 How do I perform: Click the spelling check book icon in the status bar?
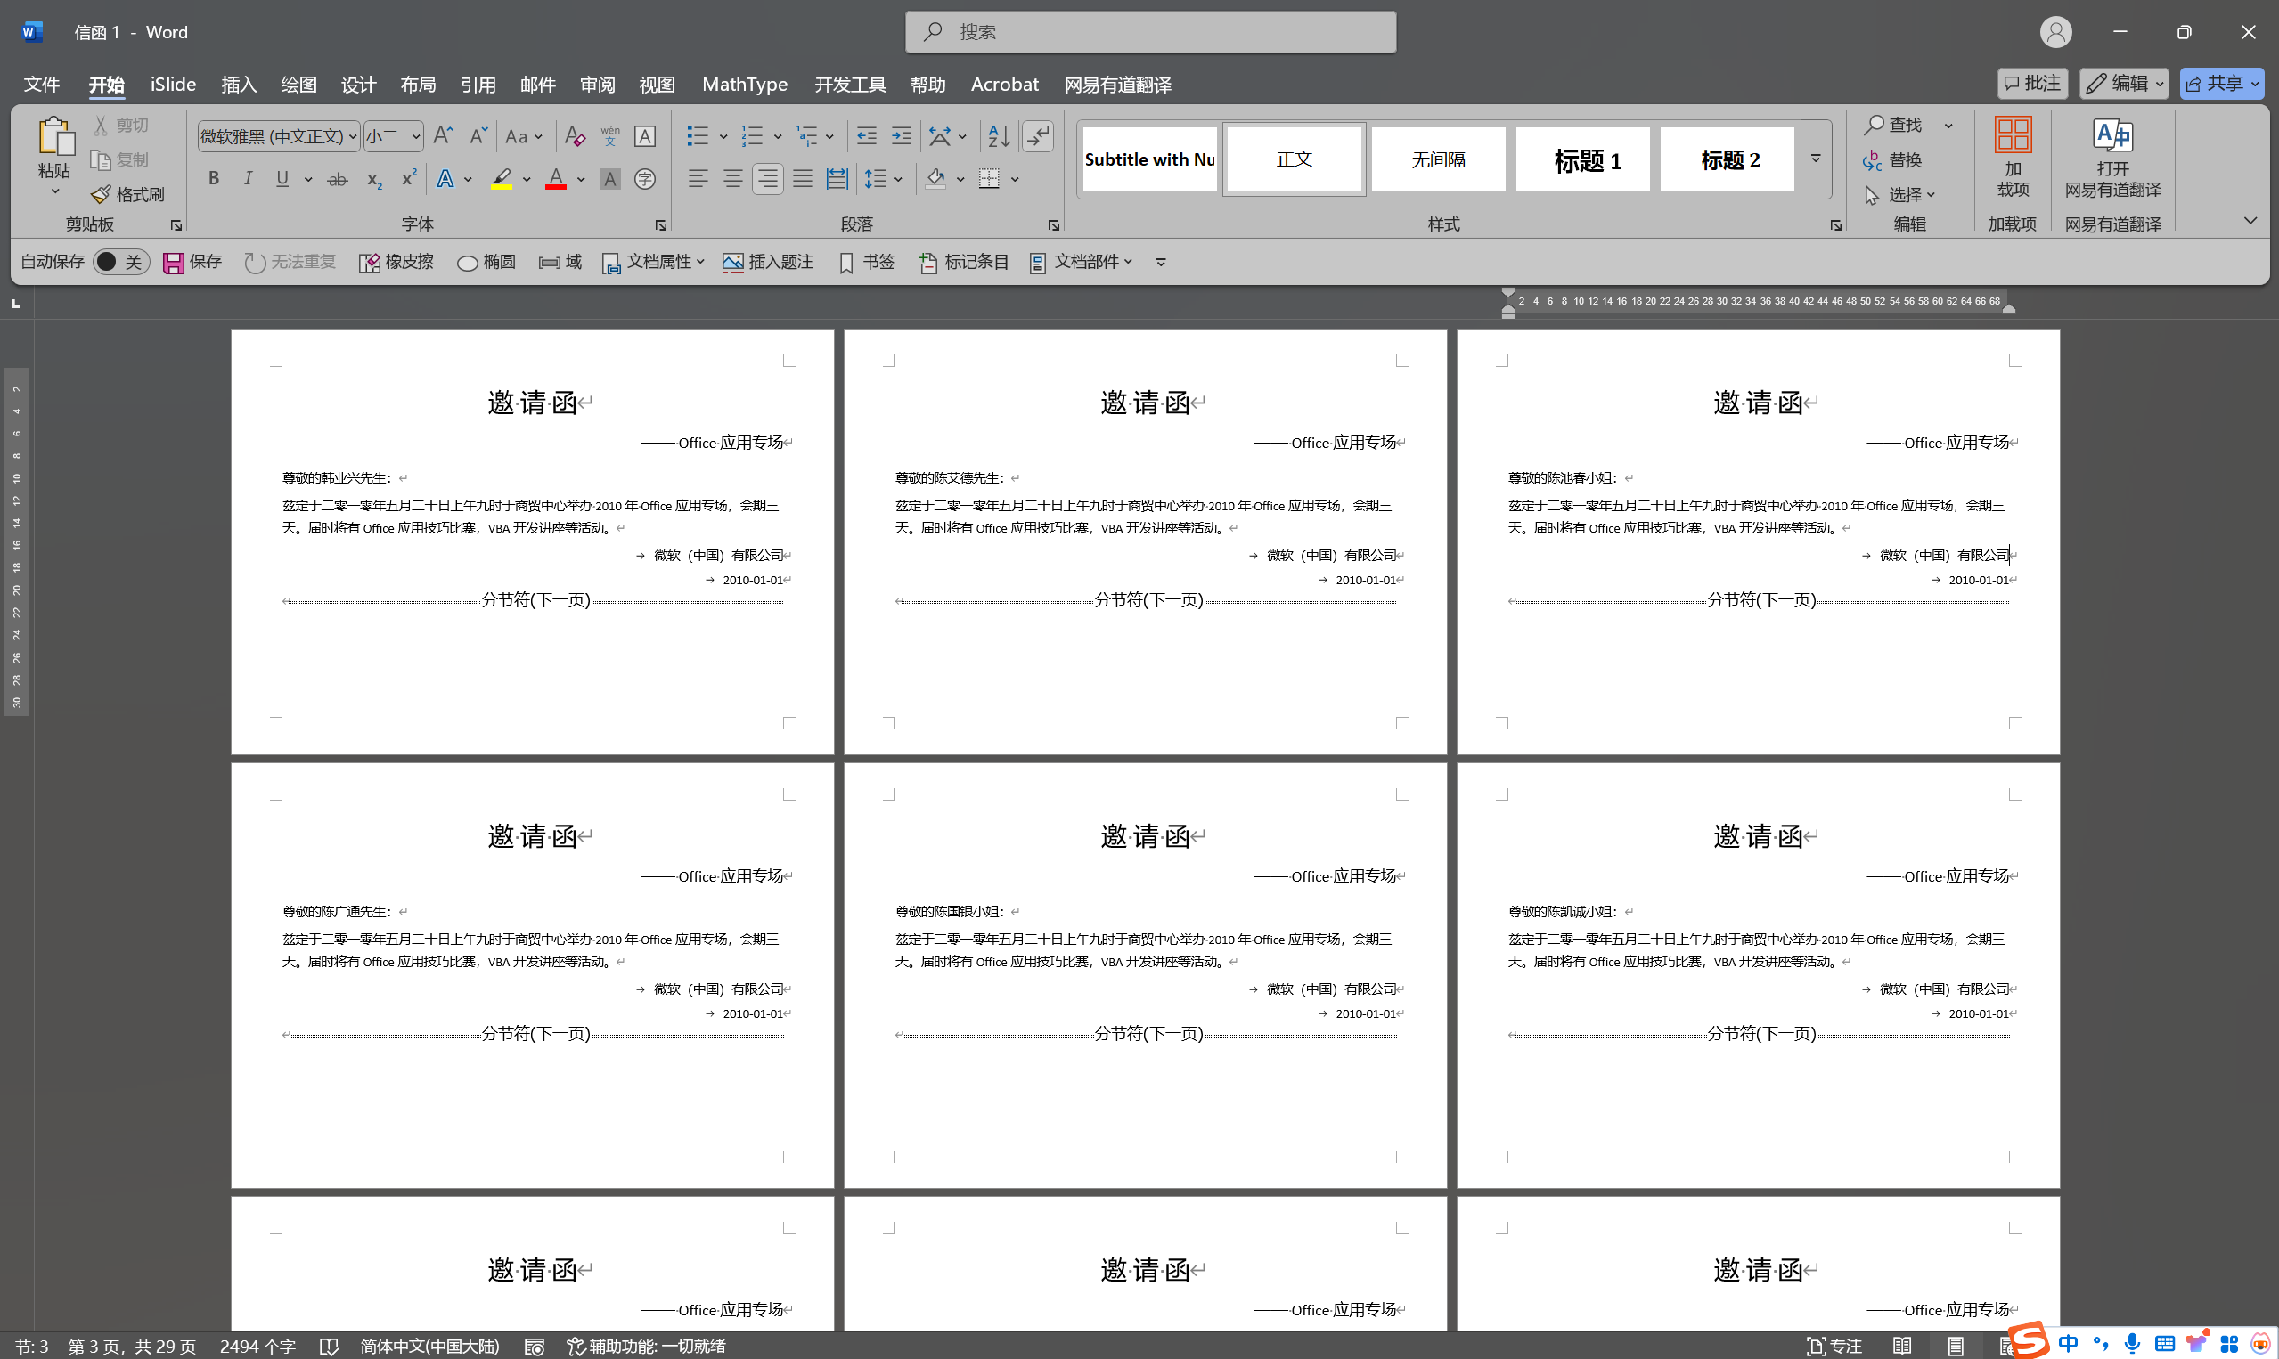point(329,1347)
